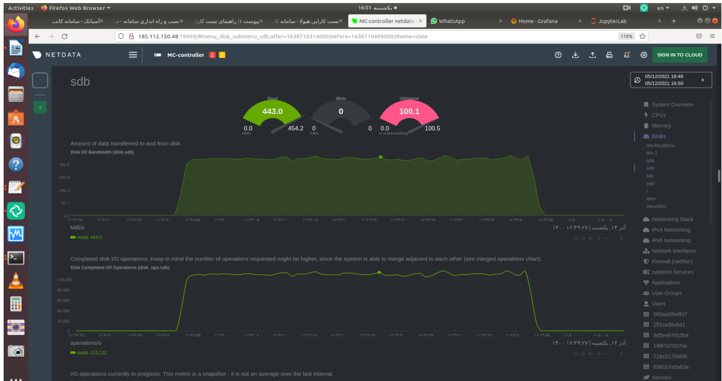
Task: Click the import snapshot download-arrow icon
Action: tap(575, 55)
